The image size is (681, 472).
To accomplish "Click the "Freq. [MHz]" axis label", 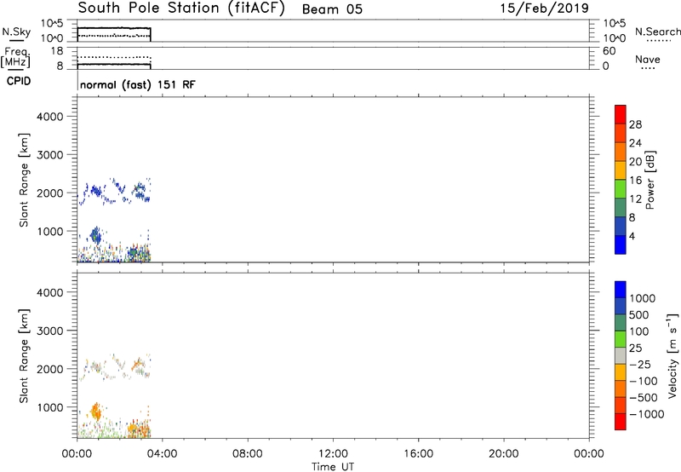I will (x=15, y=58).
